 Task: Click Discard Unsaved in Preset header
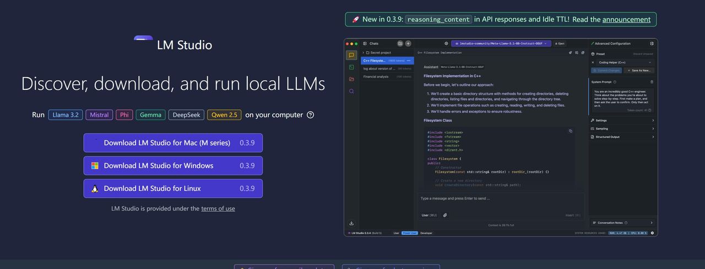[x=643, y=54]
